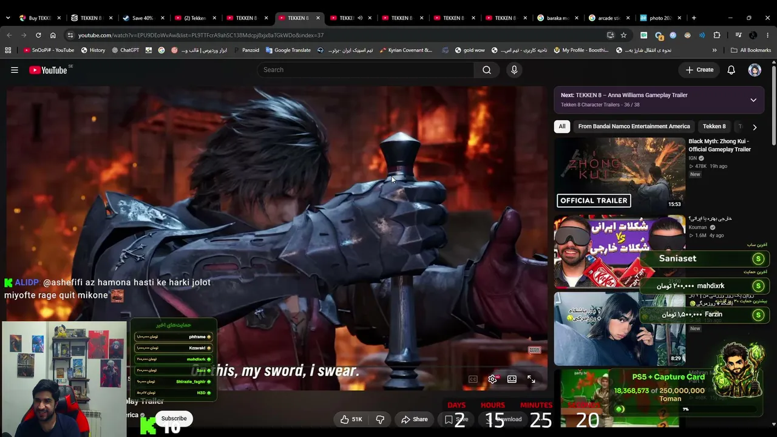Open the Chrome three-dot menu
Viewport: 777px width, 437px height.
pos(768,35)
